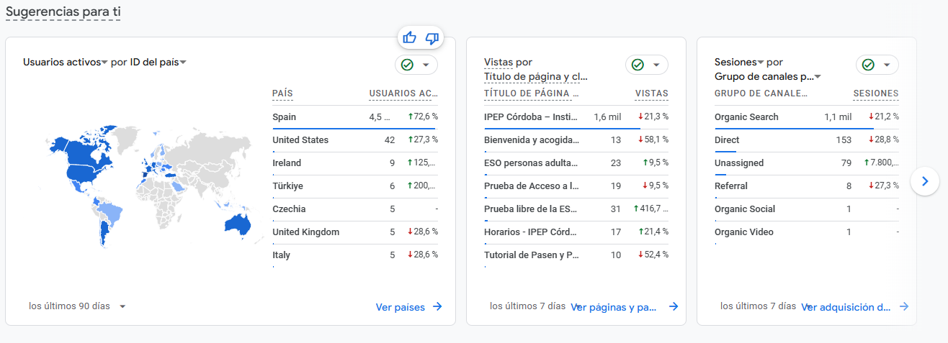Click green check icon on country card
The width and height of the screenshot is (948, 343).
click(407, 65)
